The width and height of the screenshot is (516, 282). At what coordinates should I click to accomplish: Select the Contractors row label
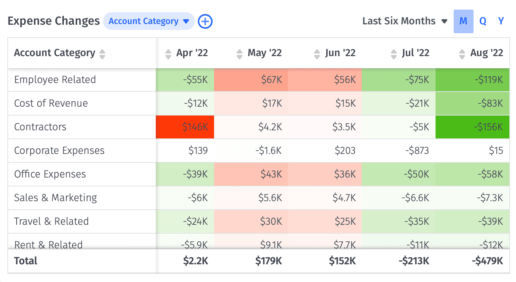(x=40, y=127)
